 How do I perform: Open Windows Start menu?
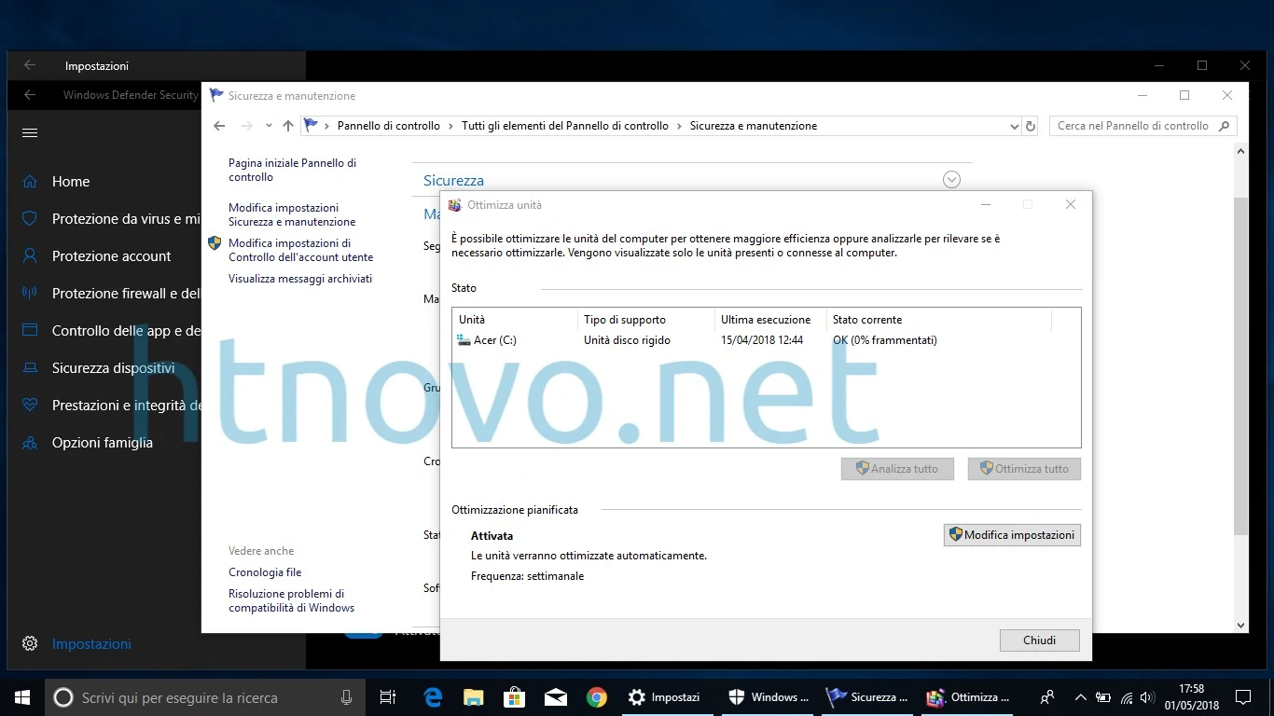22,697
